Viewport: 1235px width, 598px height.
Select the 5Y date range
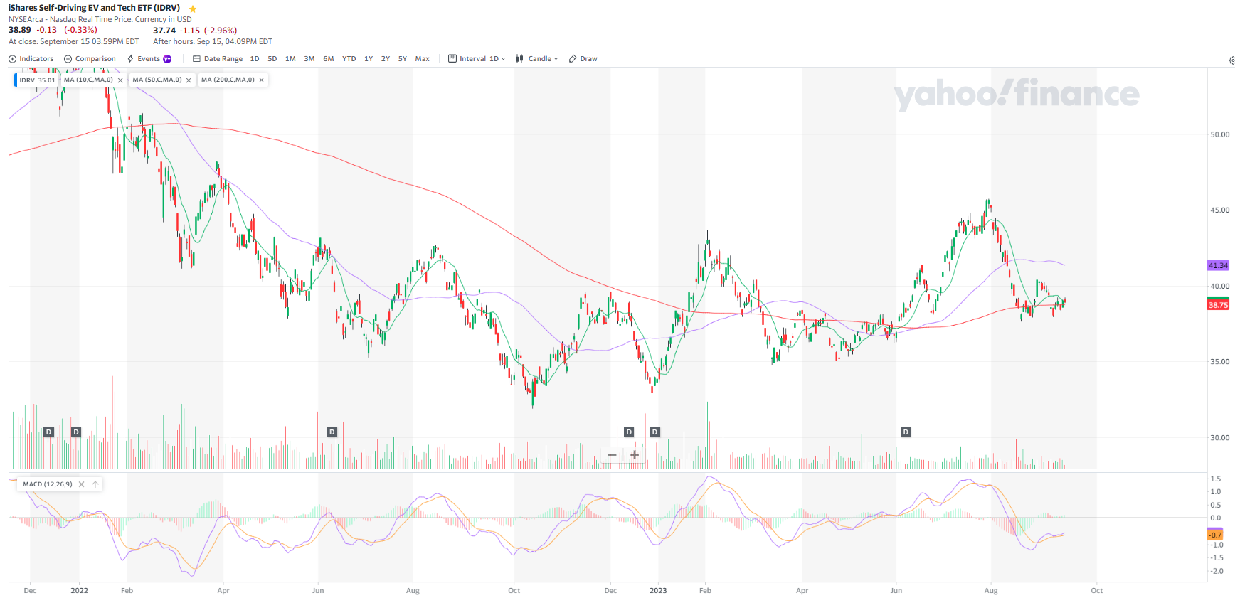point(403,59)
